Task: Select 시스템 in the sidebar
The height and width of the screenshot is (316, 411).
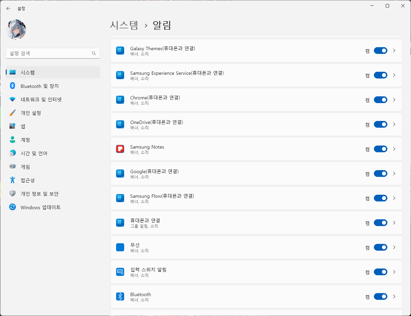Action: coord(53,72)
